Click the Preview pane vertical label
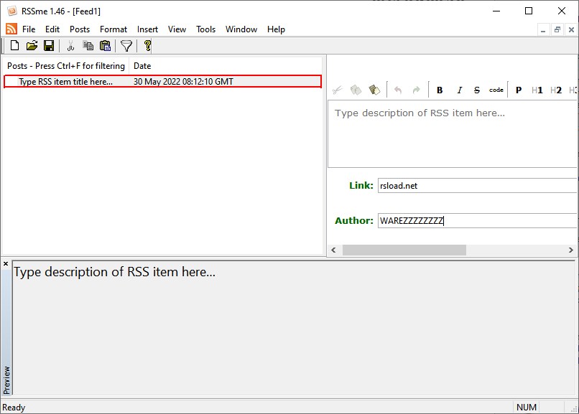The image size is (579, 414). [6, 380]
